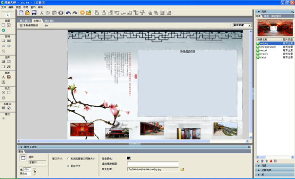
Task: Click the Save project toolbar icon
Action: point(34,13)
